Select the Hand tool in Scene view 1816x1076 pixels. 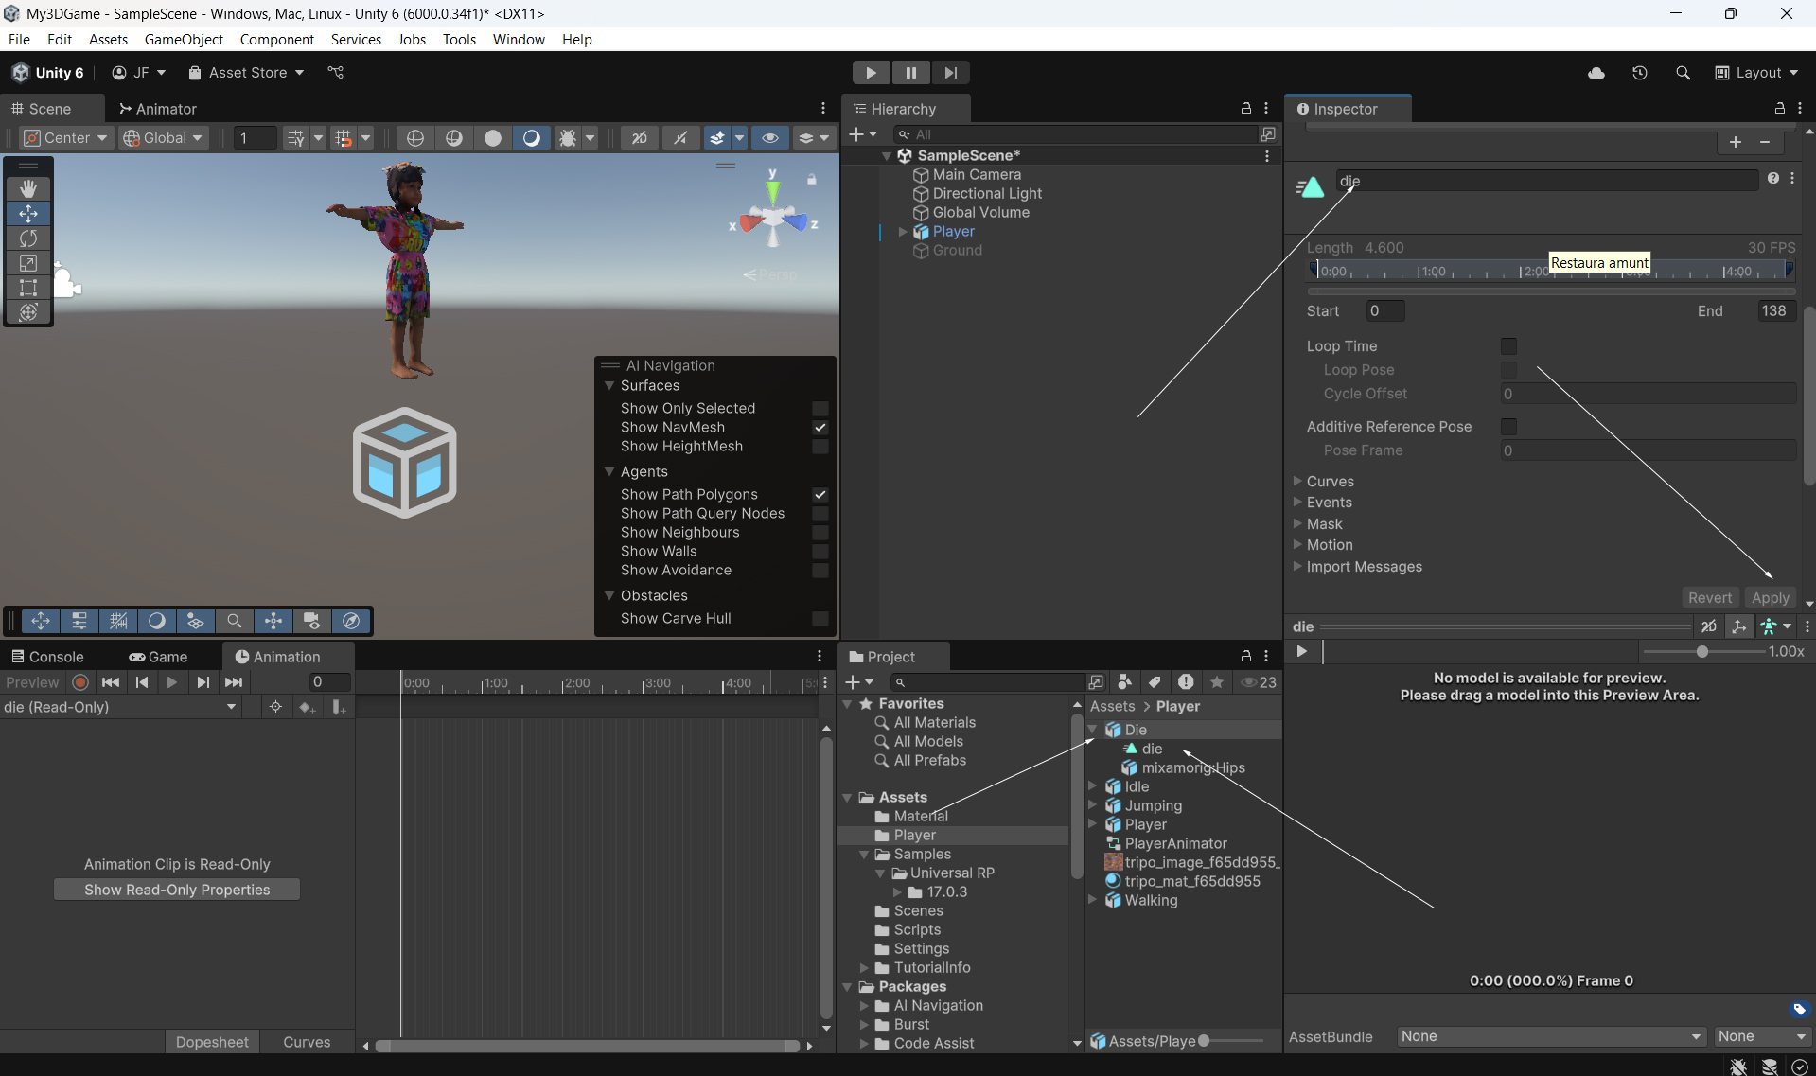pos(28,188)
